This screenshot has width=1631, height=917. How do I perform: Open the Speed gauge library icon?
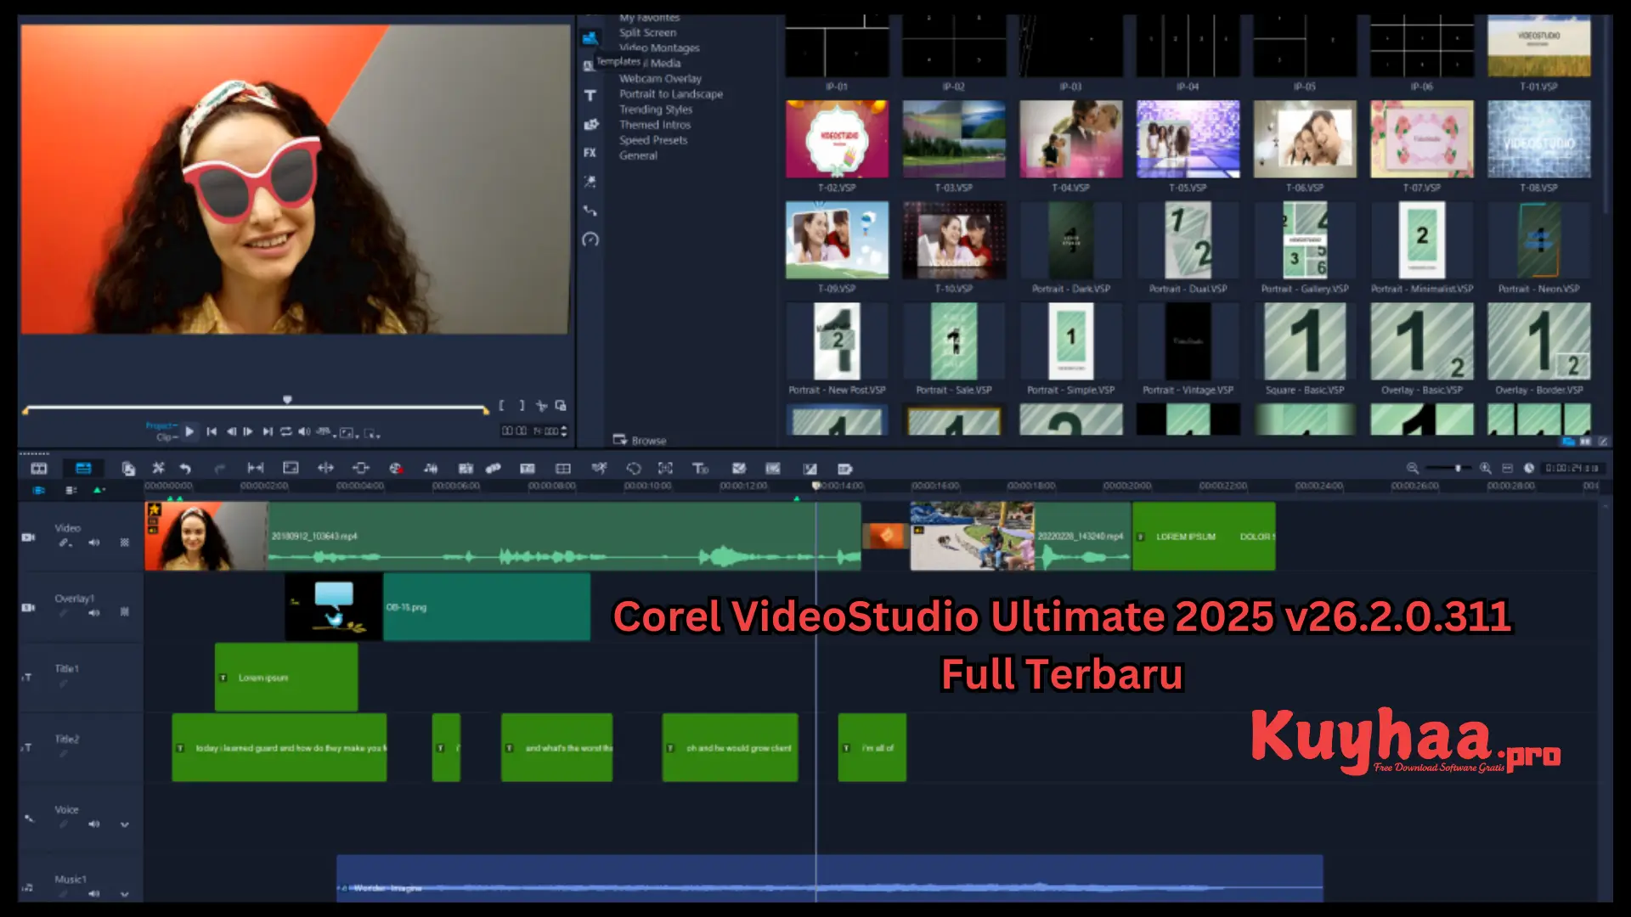click(x=590, y=239)
